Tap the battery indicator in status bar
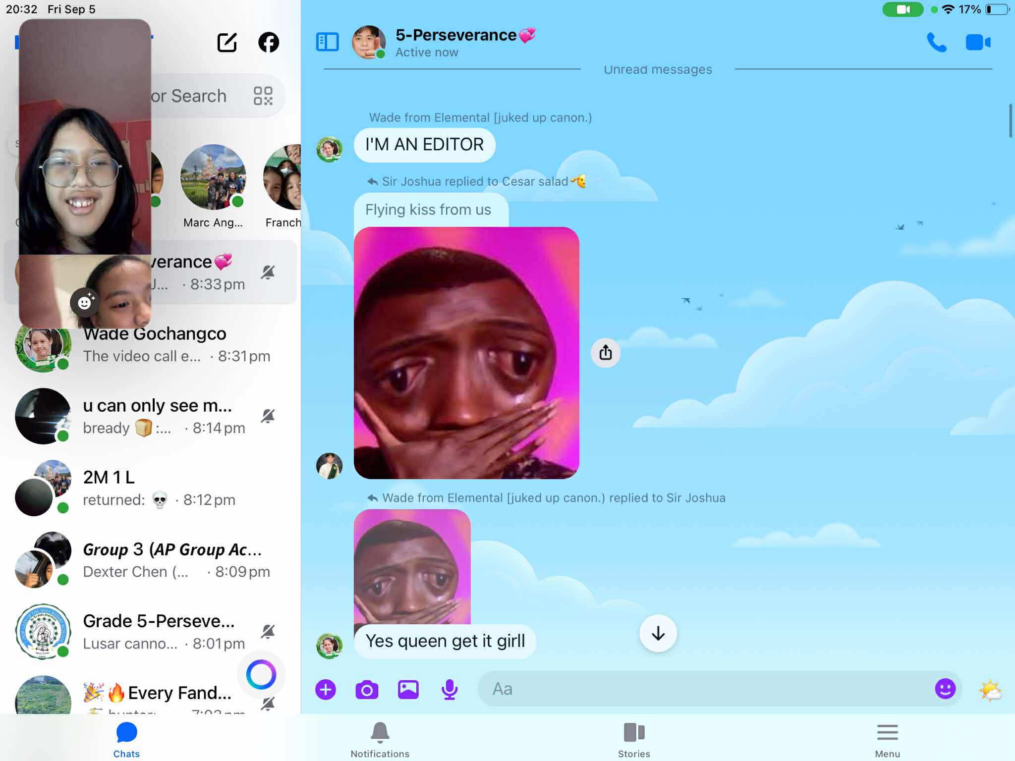Screen dimensions: 1015x761 (997, 9)
